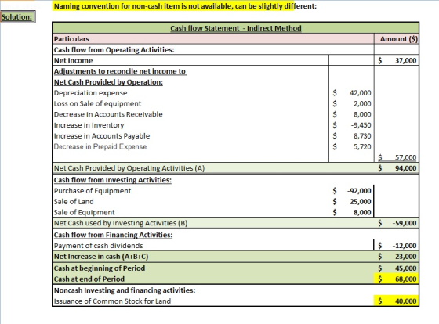
Task: Click the Particulars column header
Action: tap(213, 39)
